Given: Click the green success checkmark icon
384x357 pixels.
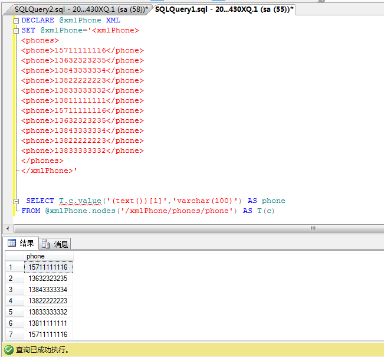Looking at the screenshot, I should (8, 350).
